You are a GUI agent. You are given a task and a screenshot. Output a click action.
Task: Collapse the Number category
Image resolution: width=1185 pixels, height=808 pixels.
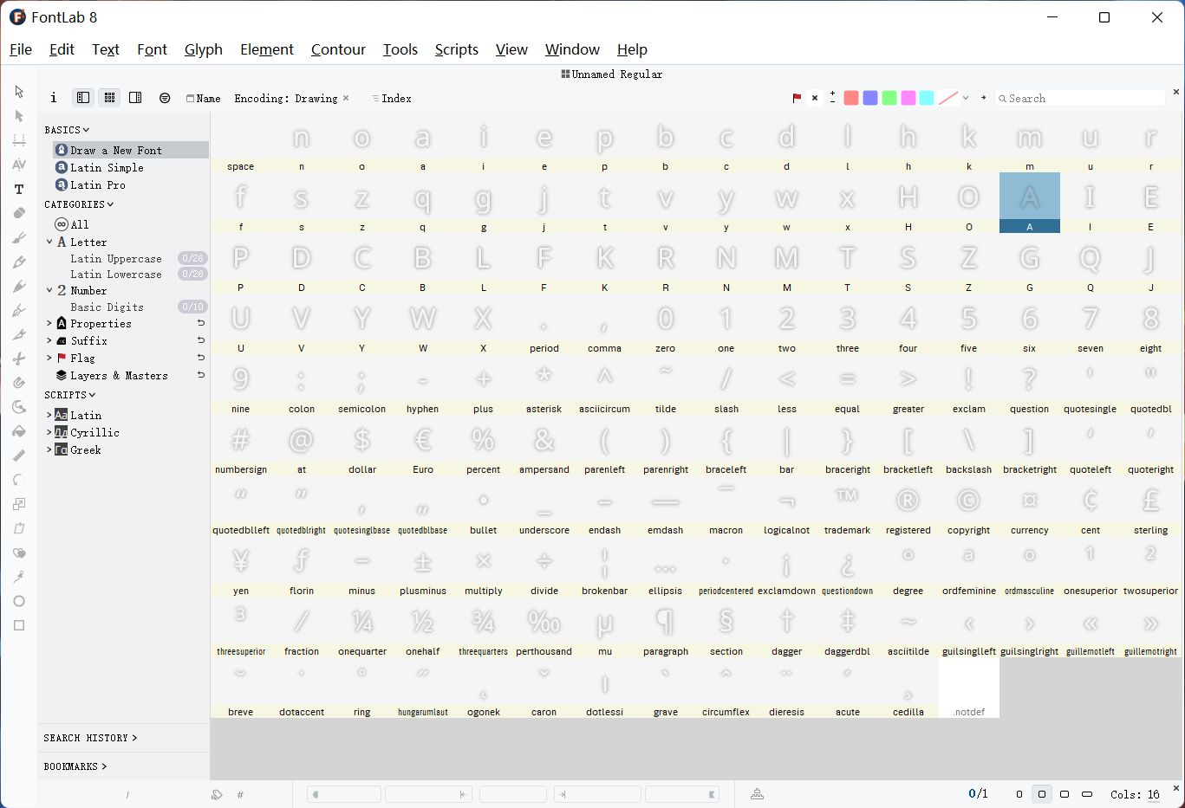tap(49, 291)
